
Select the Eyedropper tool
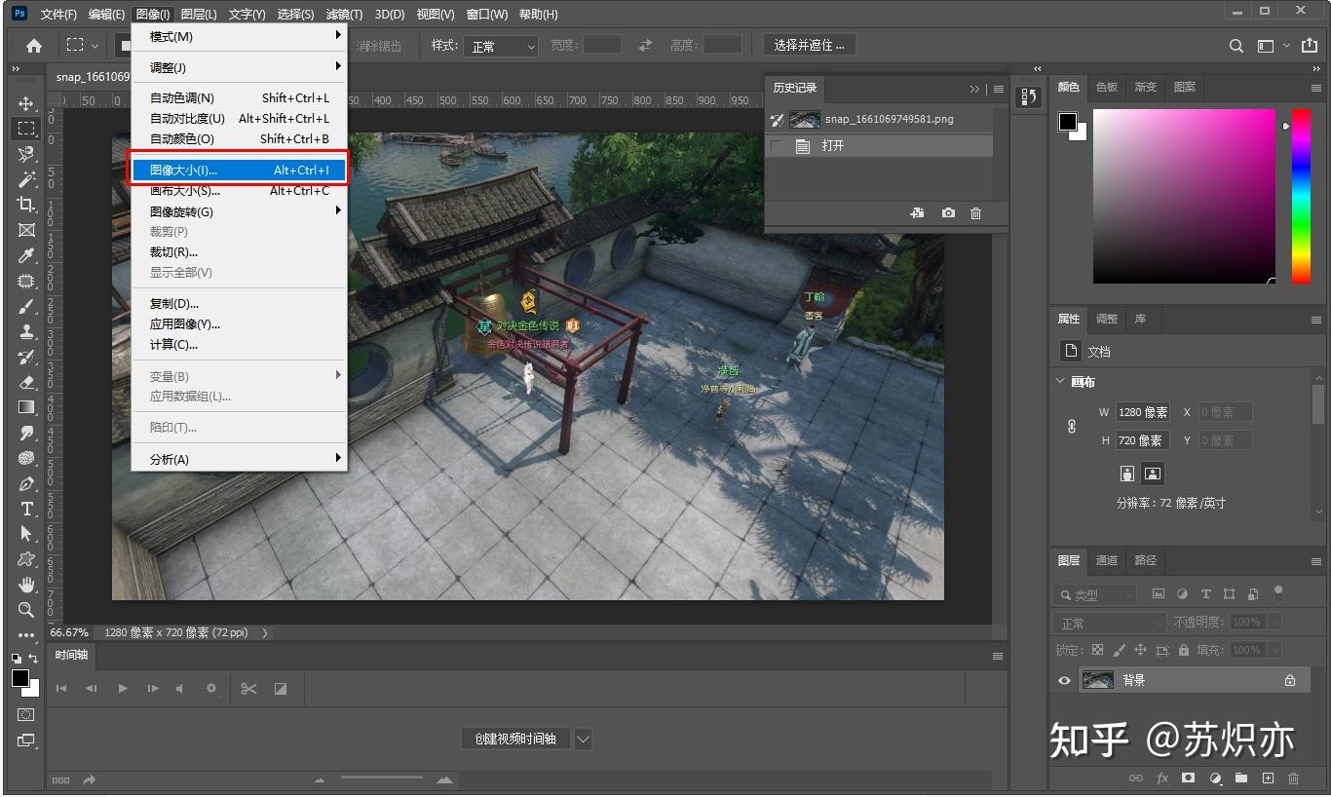(x=26, y=255)
